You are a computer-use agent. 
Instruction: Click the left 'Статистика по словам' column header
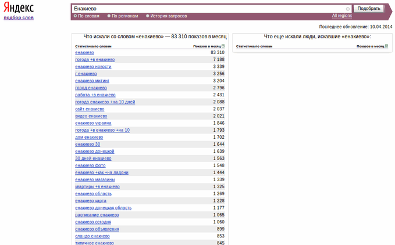click(93, 46)
